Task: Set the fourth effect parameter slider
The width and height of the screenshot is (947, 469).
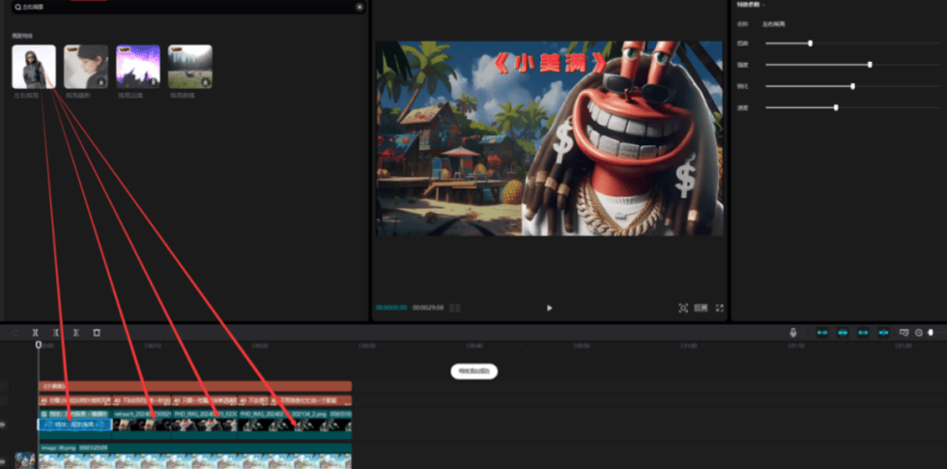Action: click(836, 107)
